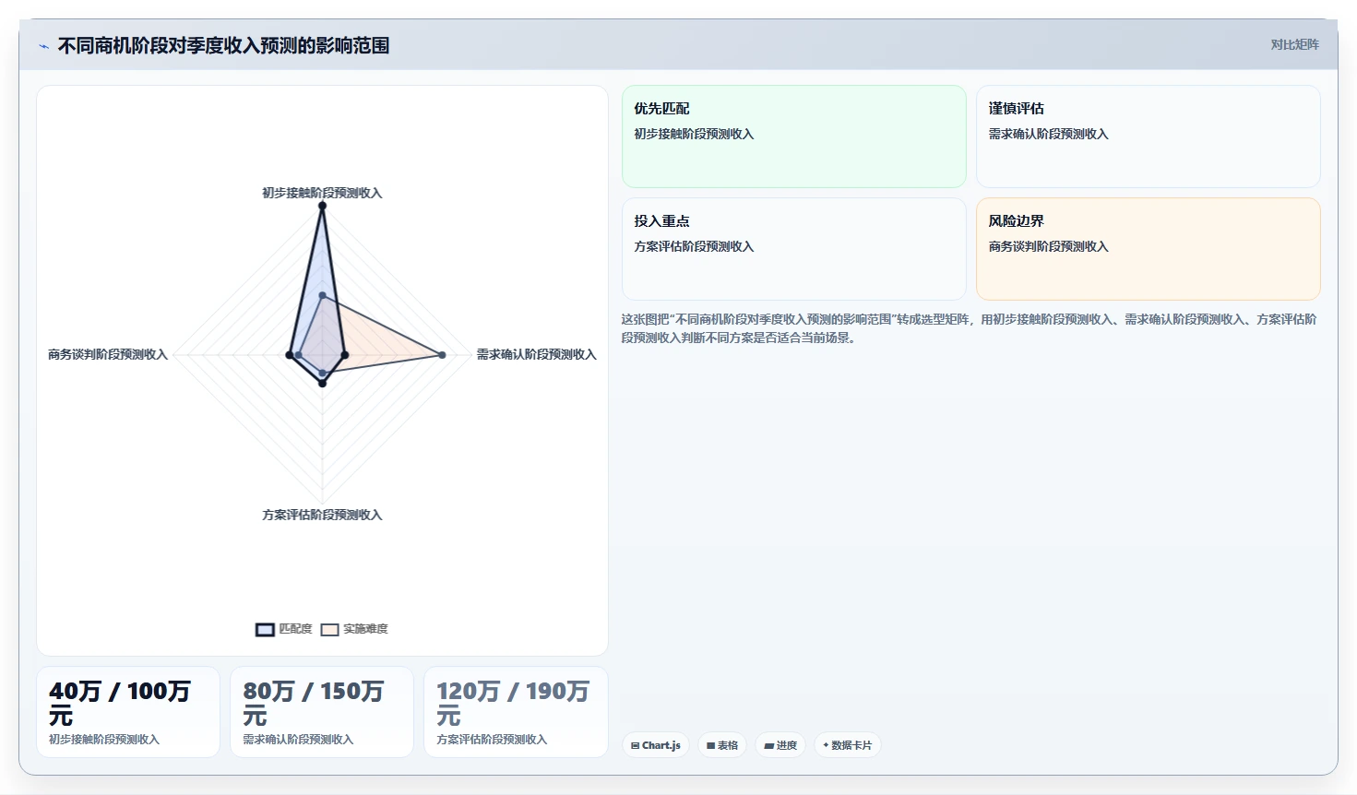Screen dimensions: 1357x795
Task: Click the 120万 / 190万元 stat card
Action: pyautogui.click(x=516, y=712)
